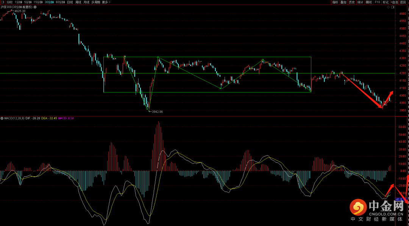The image size is (409, 226).
Task: Switch to the 分时 intraday tab
Action: tap(9, 2)
